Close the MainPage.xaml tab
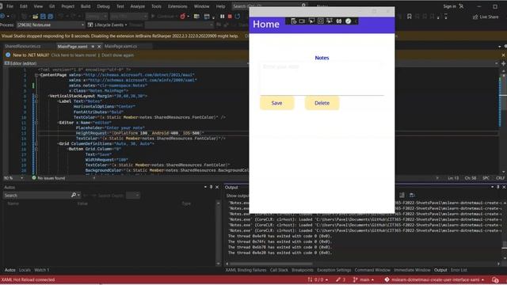Screen dimensions: 507x285 (99, 47)
